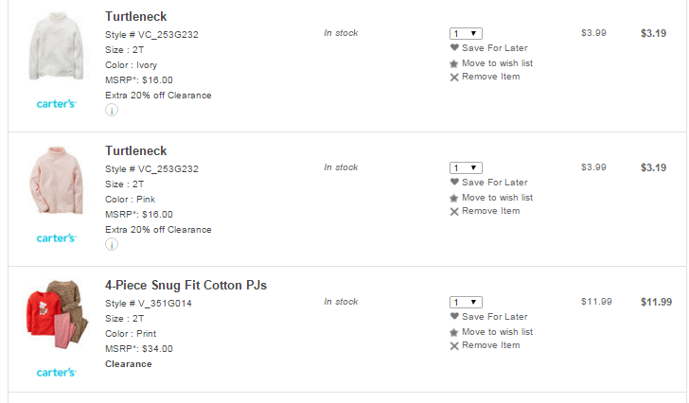Click the heart icon for Ivory Turtleneck

(454, 47)
